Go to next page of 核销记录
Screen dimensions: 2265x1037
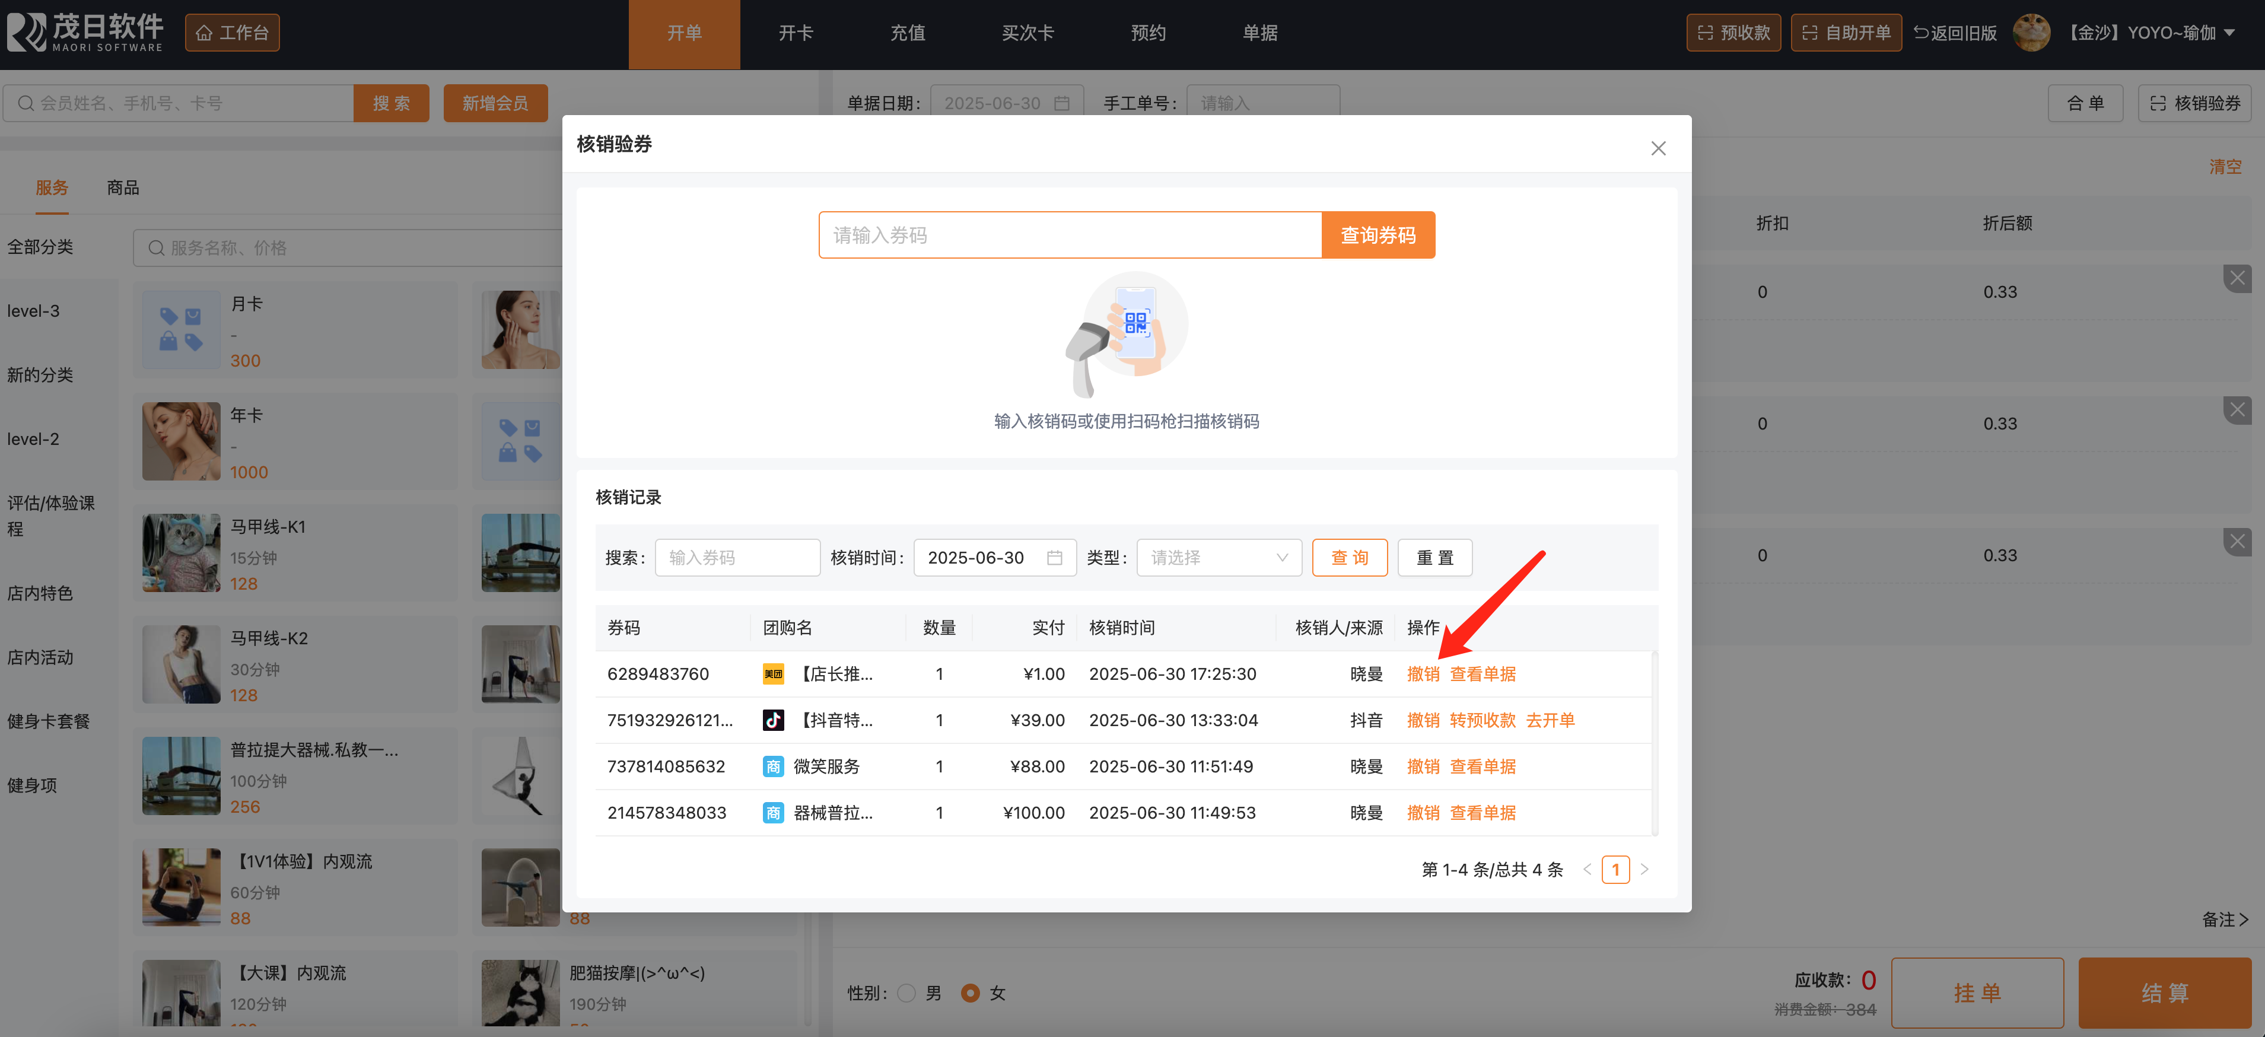coord(1644,869)
